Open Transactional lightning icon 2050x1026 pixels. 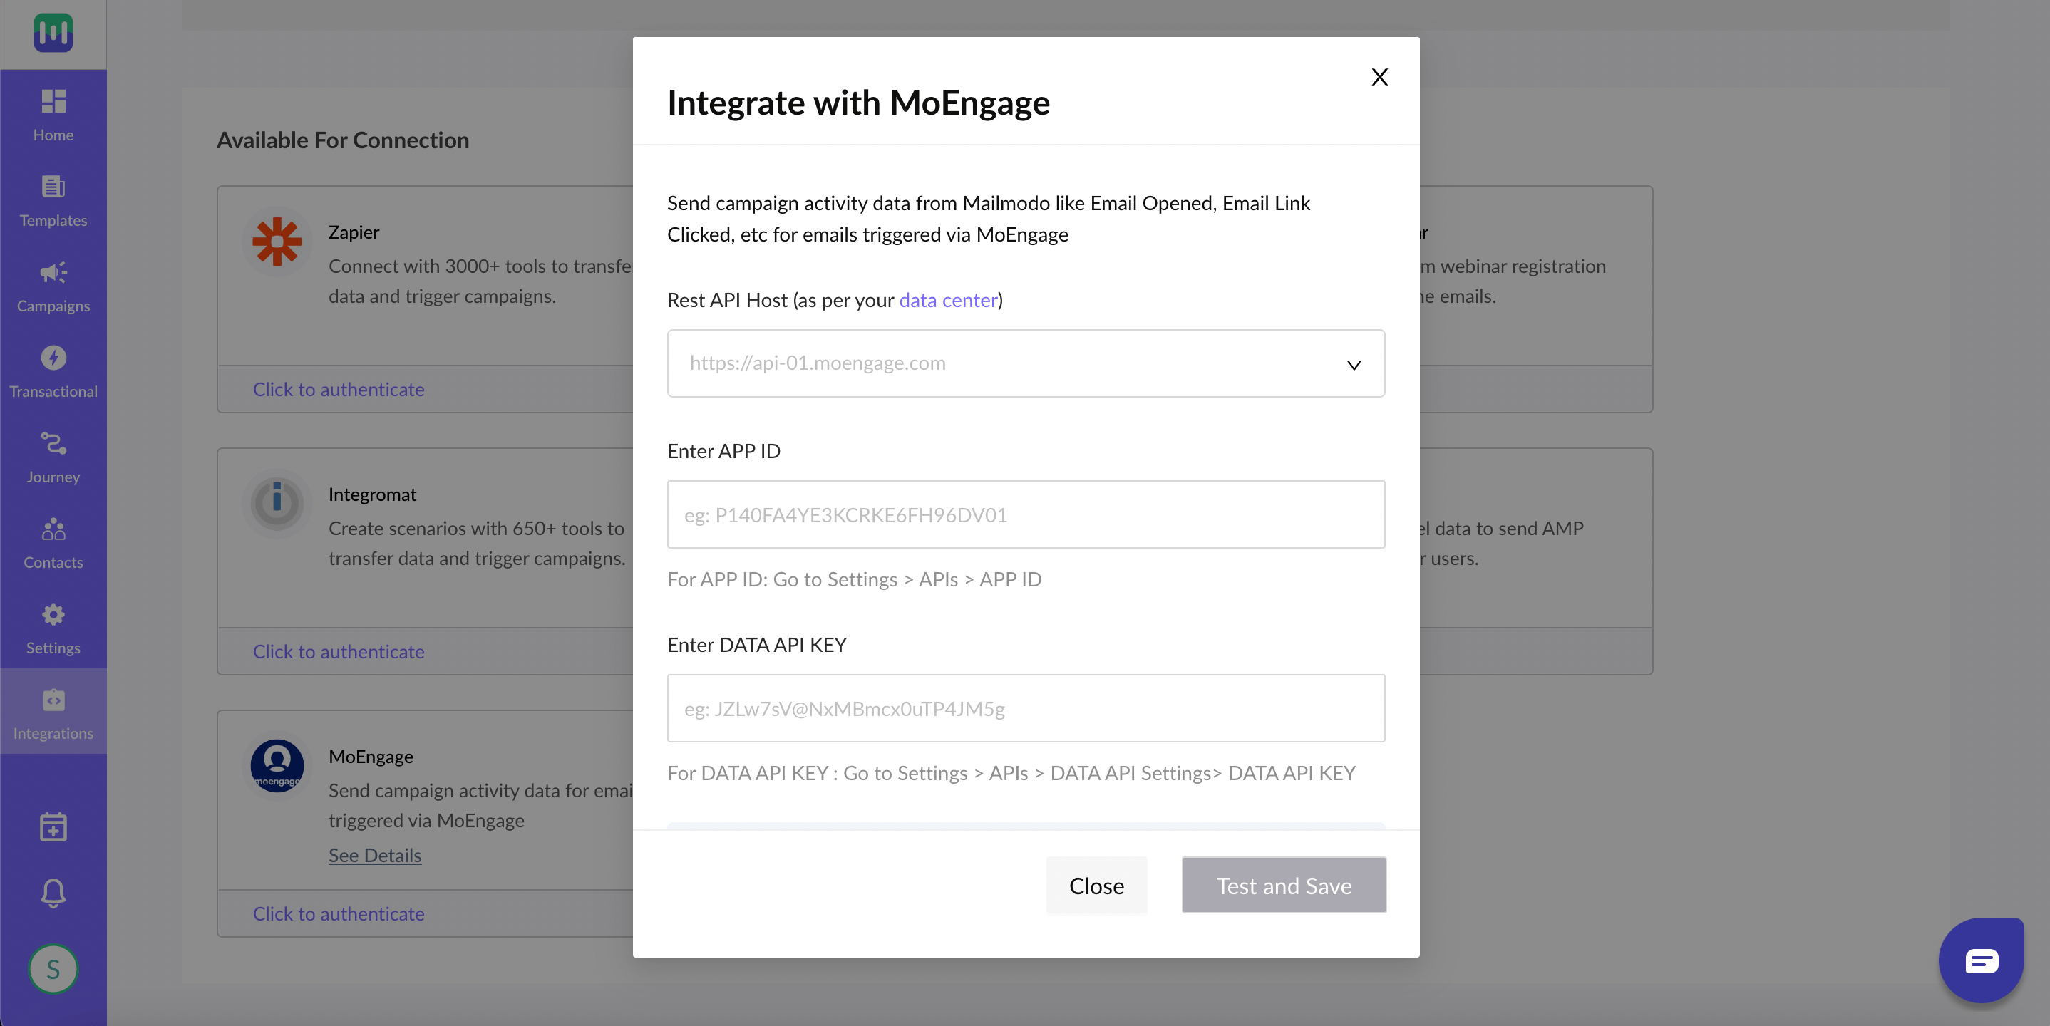point(53,358)
